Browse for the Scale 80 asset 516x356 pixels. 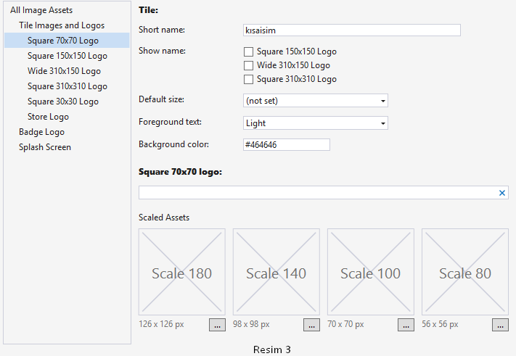coord(500,325)
